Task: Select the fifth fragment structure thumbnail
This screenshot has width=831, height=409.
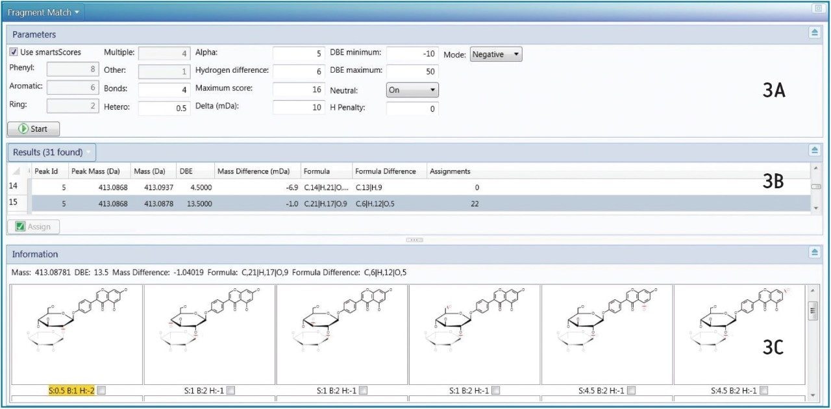Action: [x=607, y=334]
